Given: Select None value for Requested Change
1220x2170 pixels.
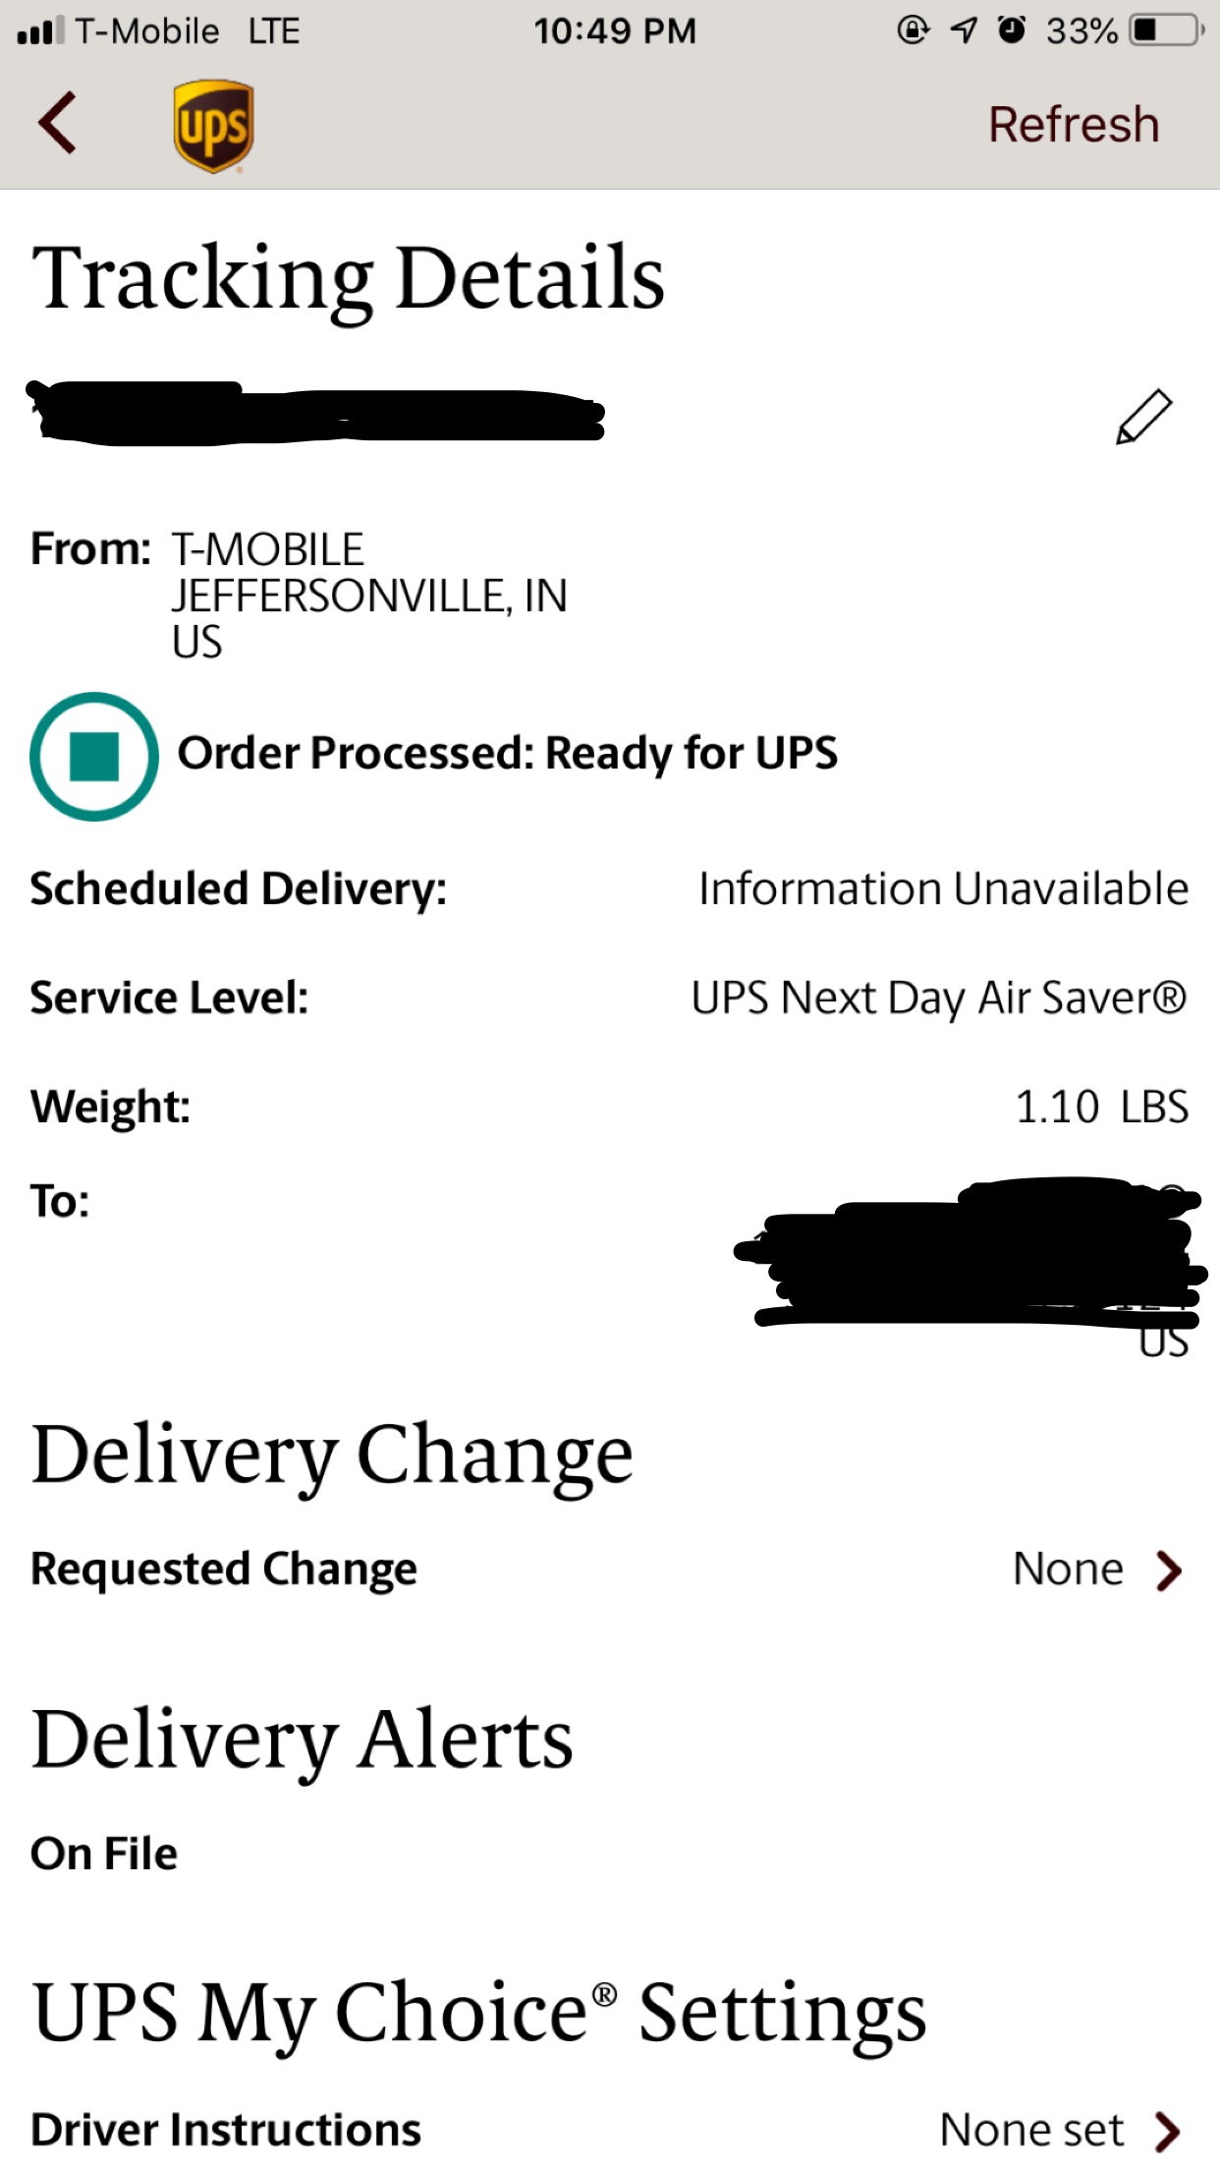Looking at the screenshot, I should pos(1068,1570).
